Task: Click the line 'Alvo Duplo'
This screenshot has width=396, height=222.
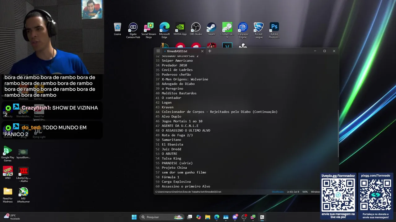Action: point(171,117)
